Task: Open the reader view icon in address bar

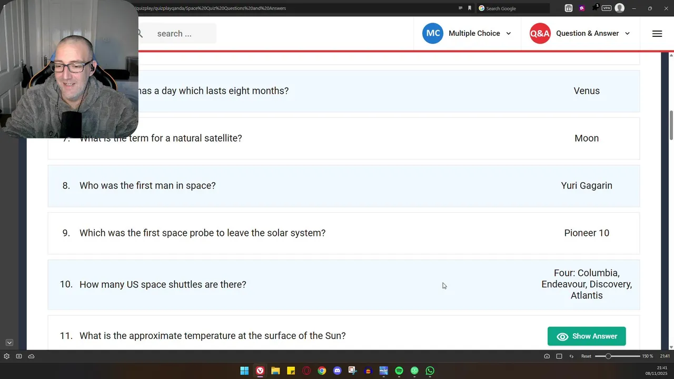Action: click(460, 8)
